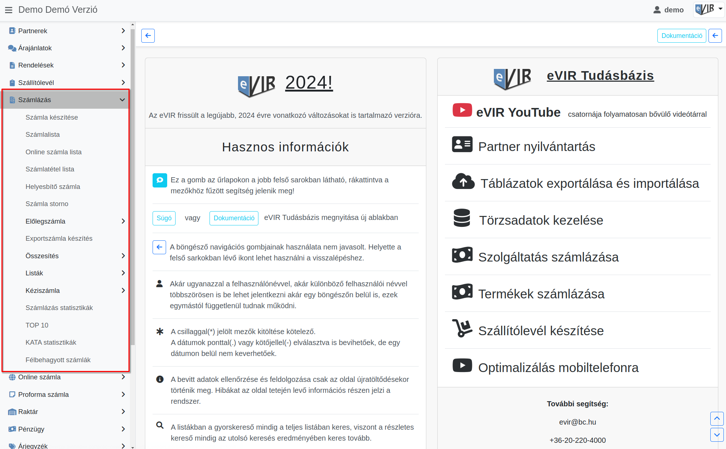The width and height of the screenshot is (726, 449).
Task: Click the Pénzügy money icon
Action: coord(12,429)
